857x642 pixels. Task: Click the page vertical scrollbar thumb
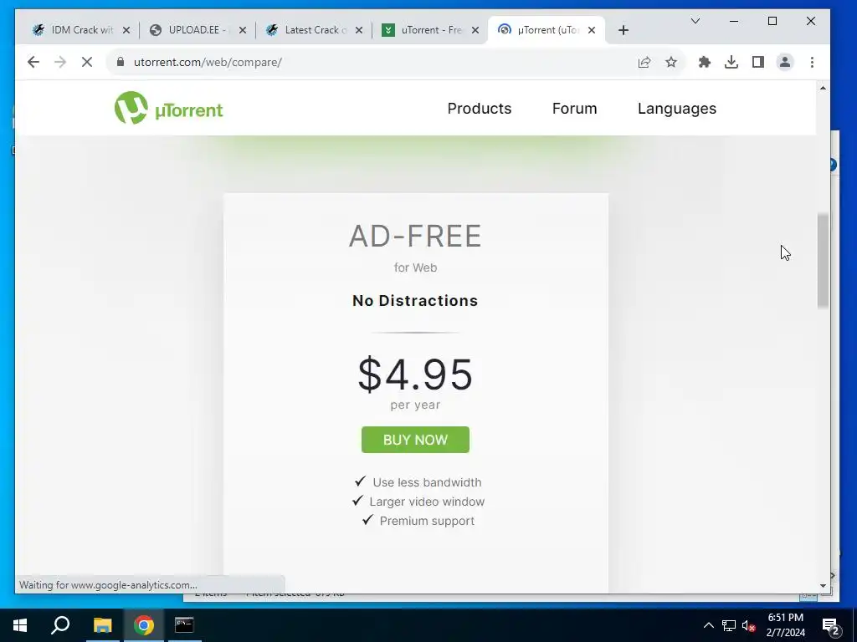click(x=824, y=261)
